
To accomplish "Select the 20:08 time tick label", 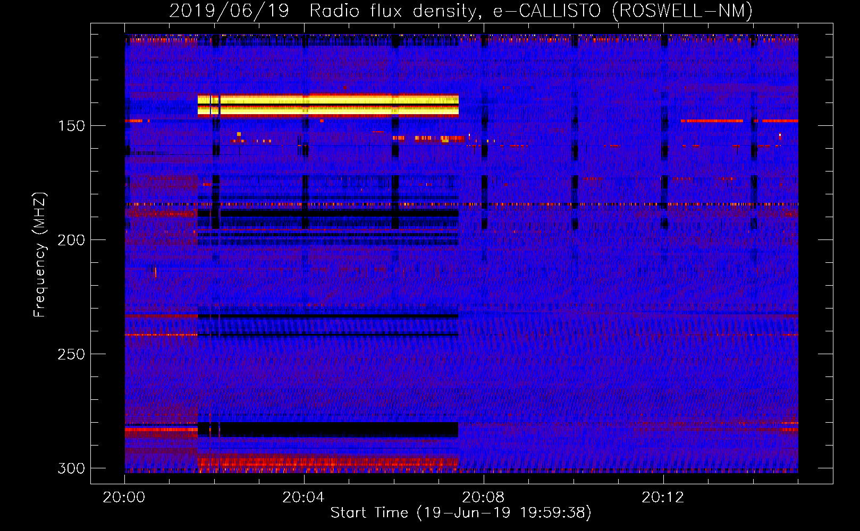I will click(x=483, y=498).
